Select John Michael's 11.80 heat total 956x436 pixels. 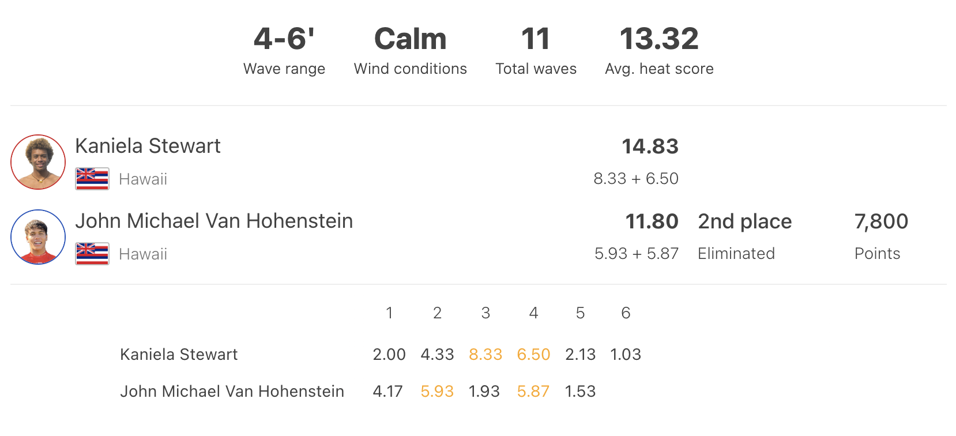click(652, 221)
